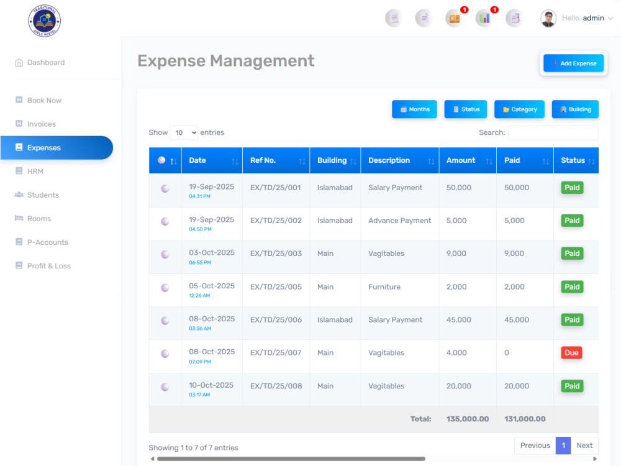
Task: Filter expenses by Building
Action: point(575,109)
